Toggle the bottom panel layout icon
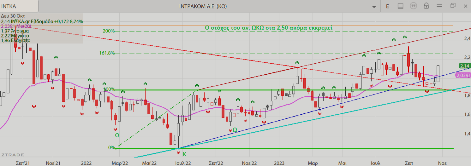This screenshot has height=166, width=471. pos(400,6)
